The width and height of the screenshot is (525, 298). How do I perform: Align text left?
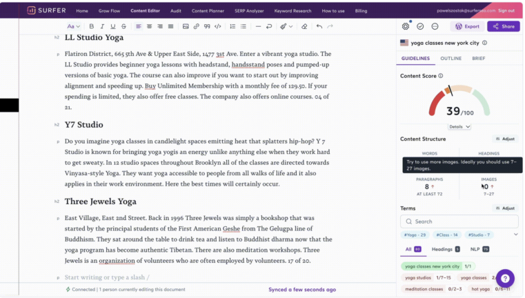[x=139, y=26]
